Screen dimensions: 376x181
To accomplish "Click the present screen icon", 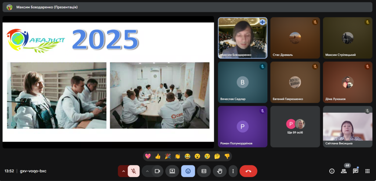I will [172, 171].
